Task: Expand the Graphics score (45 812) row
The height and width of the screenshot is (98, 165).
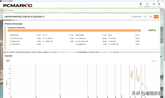Action: pos(124,38)
